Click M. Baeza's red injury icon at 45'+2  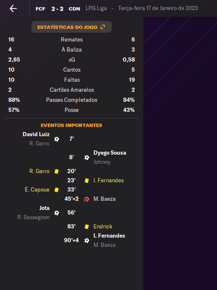click(x=86, y=199)
